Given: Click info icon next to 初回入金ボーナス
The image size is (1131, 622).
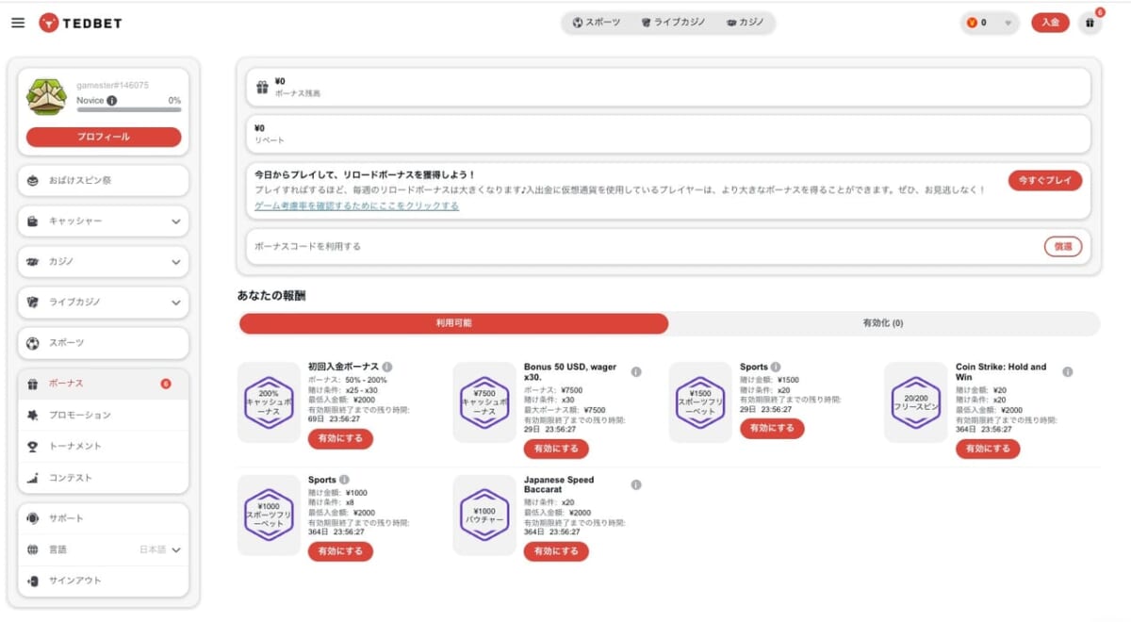Looking at the screenshot, I should (x=387, y=367).
